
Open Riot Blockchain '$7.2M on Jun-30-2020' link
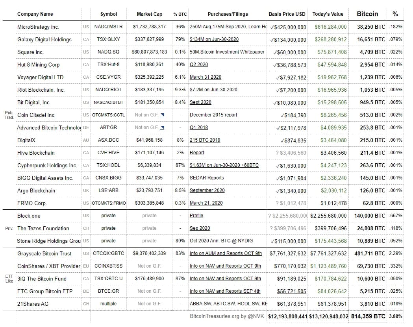(x=213, y=90)
